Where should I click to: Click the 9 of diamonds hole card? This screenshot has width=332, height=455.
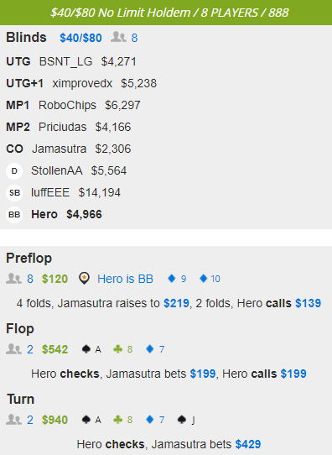pyautogui.click(x=177, y=279)
